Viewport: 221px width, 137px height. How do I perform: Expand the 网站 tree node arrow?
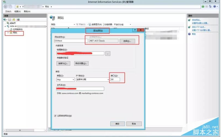coord(8,33)
